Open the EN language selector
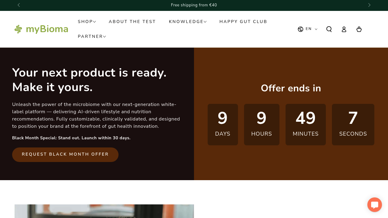 pyautogui.click(x=311, y=29)
